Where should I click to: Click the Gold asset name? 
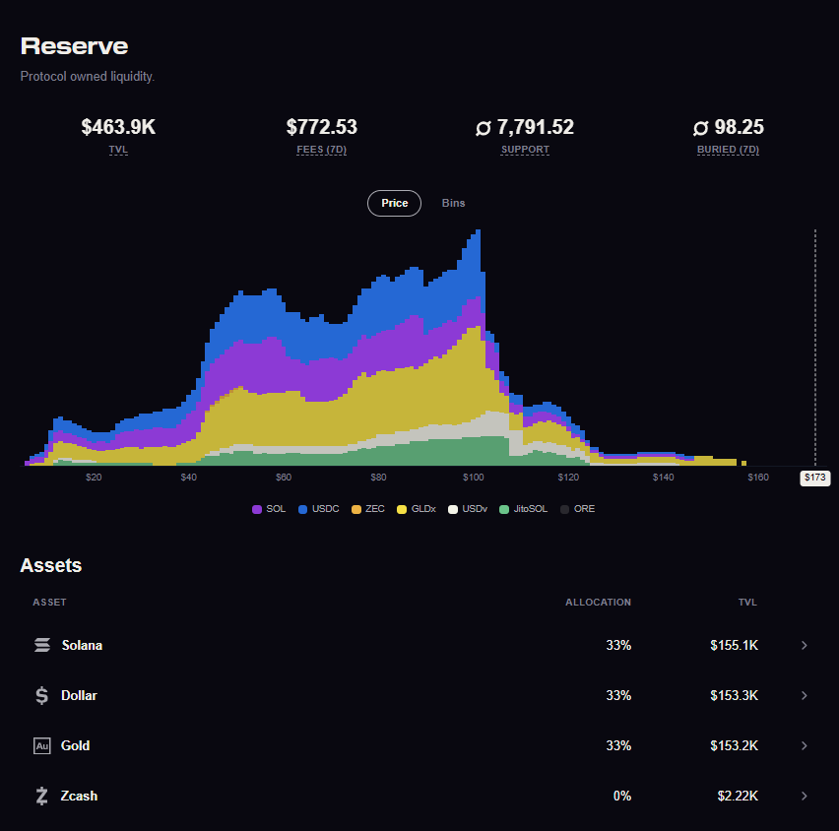tap(76, 746)
